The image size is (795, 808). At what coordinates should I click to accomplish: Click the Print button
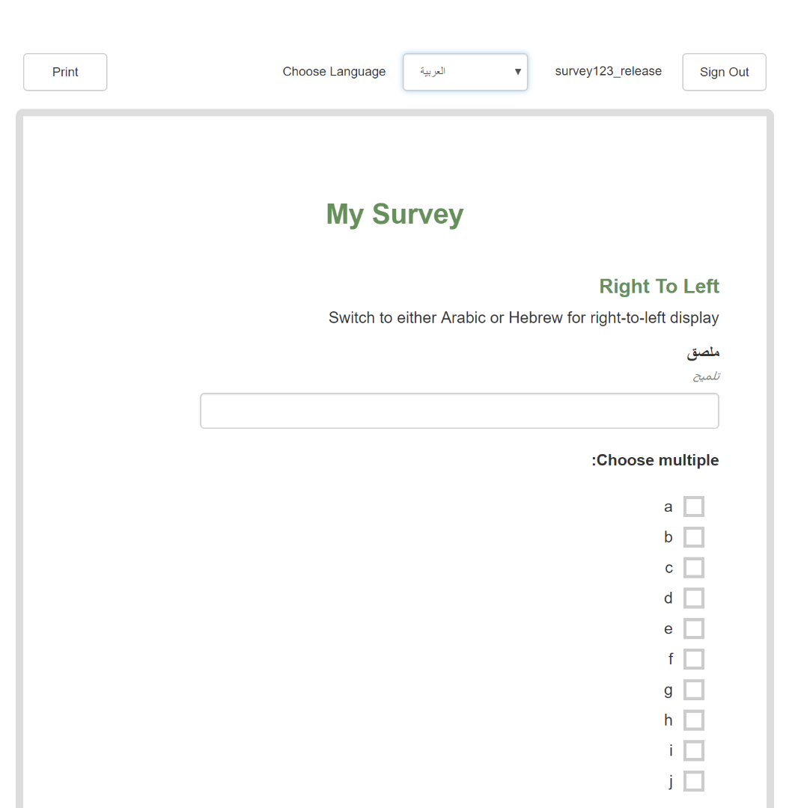click(65, 72)
